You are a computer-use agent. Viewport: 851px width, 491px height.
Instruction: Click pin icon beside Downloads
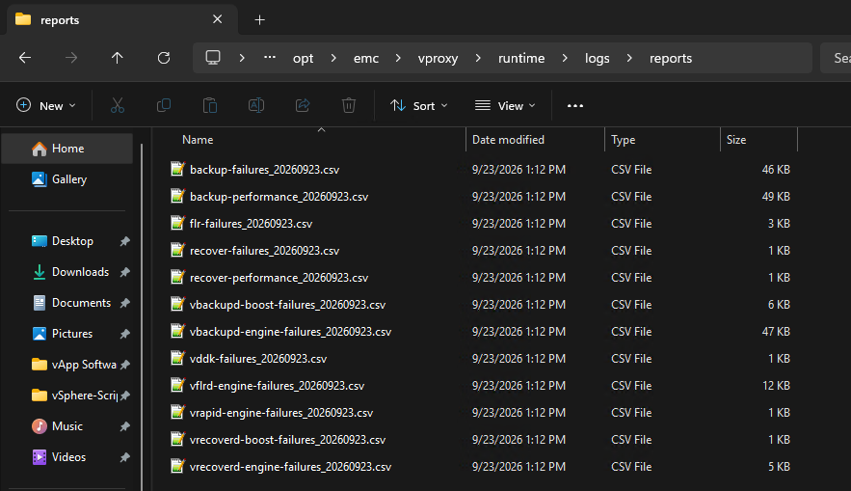125,272
